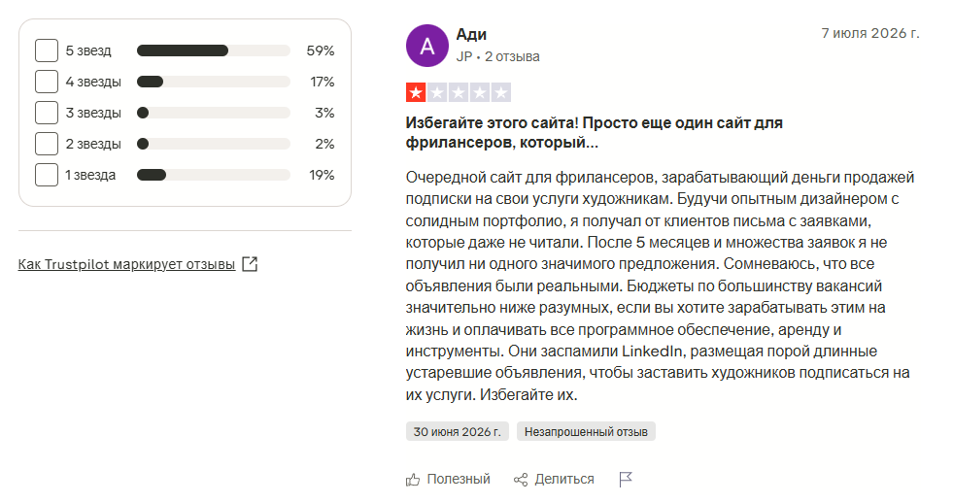Viewport: 953px width, 503px height.
Task: Click the purple avatar with letter A
Action: (427, 46)
